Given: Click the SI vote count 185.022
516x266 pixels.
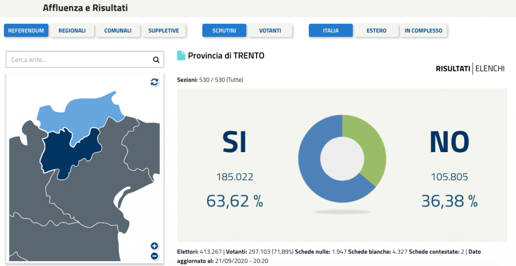Looking at the screenshot, I should point(235,177).
